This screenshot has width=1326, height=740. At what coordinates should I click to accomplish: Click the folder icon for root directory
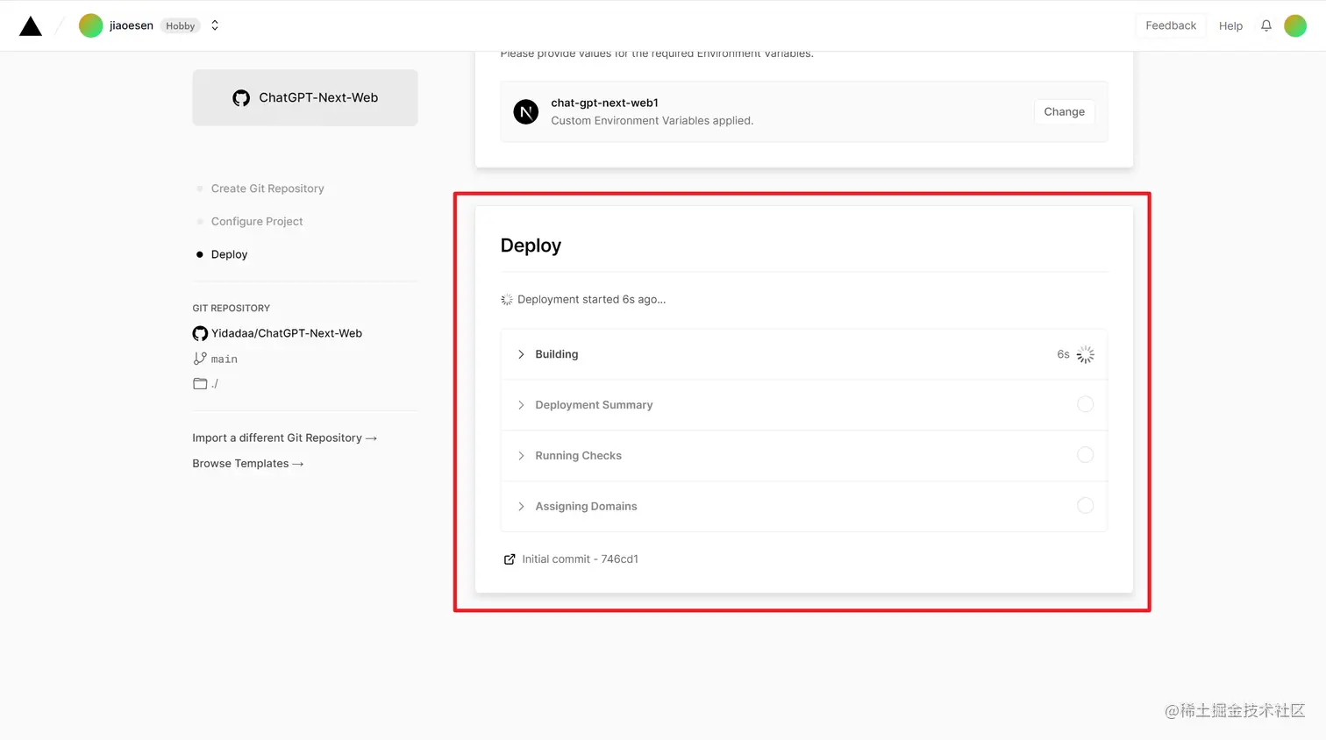(x=200, y=384)
